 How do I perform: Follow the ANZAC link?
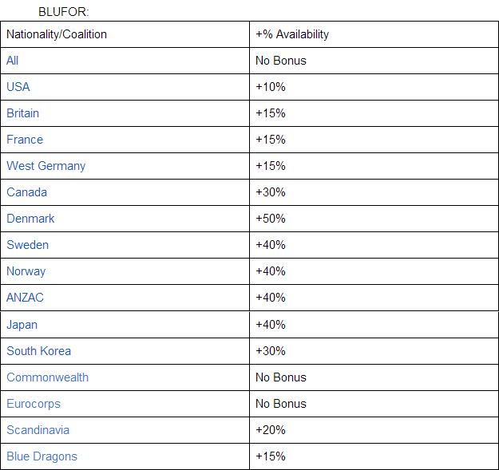pyautogui.click(x=25, y=298)
